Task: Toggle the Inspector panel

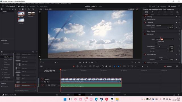Action: [172, 6]
